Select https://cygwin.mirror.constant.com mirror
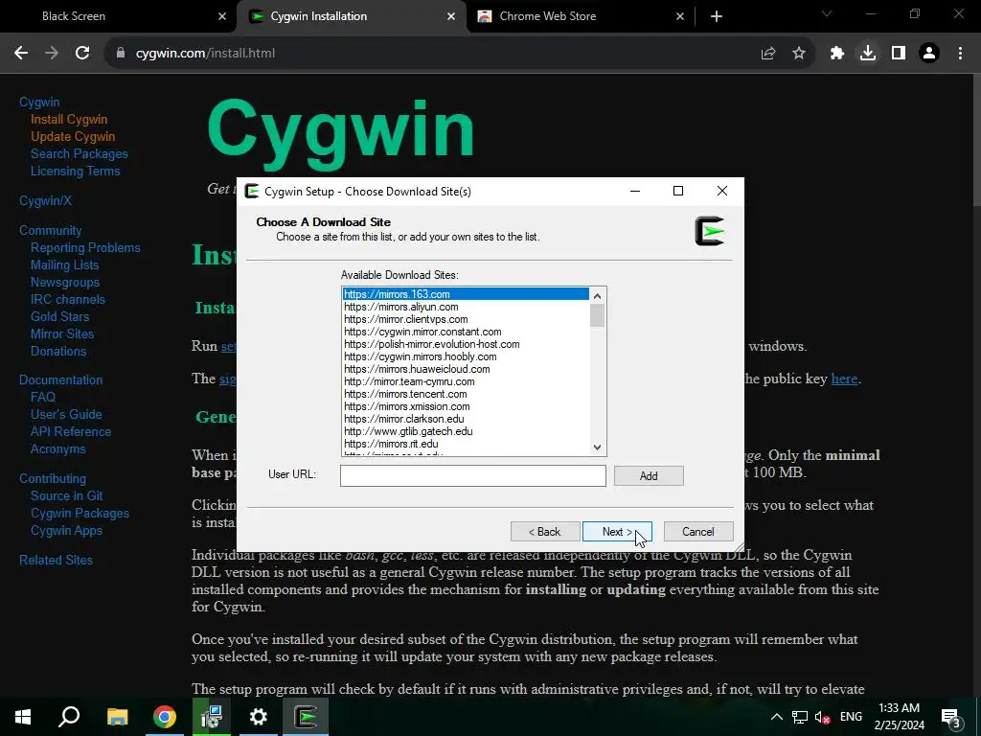Image resolution: width=981 pixels, height=736 pixels. click(466, 332)
